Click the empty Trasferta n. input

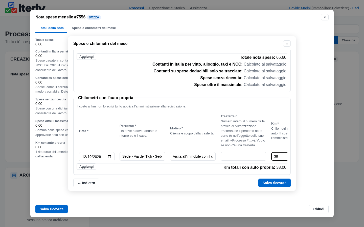[x=243, y=156]
